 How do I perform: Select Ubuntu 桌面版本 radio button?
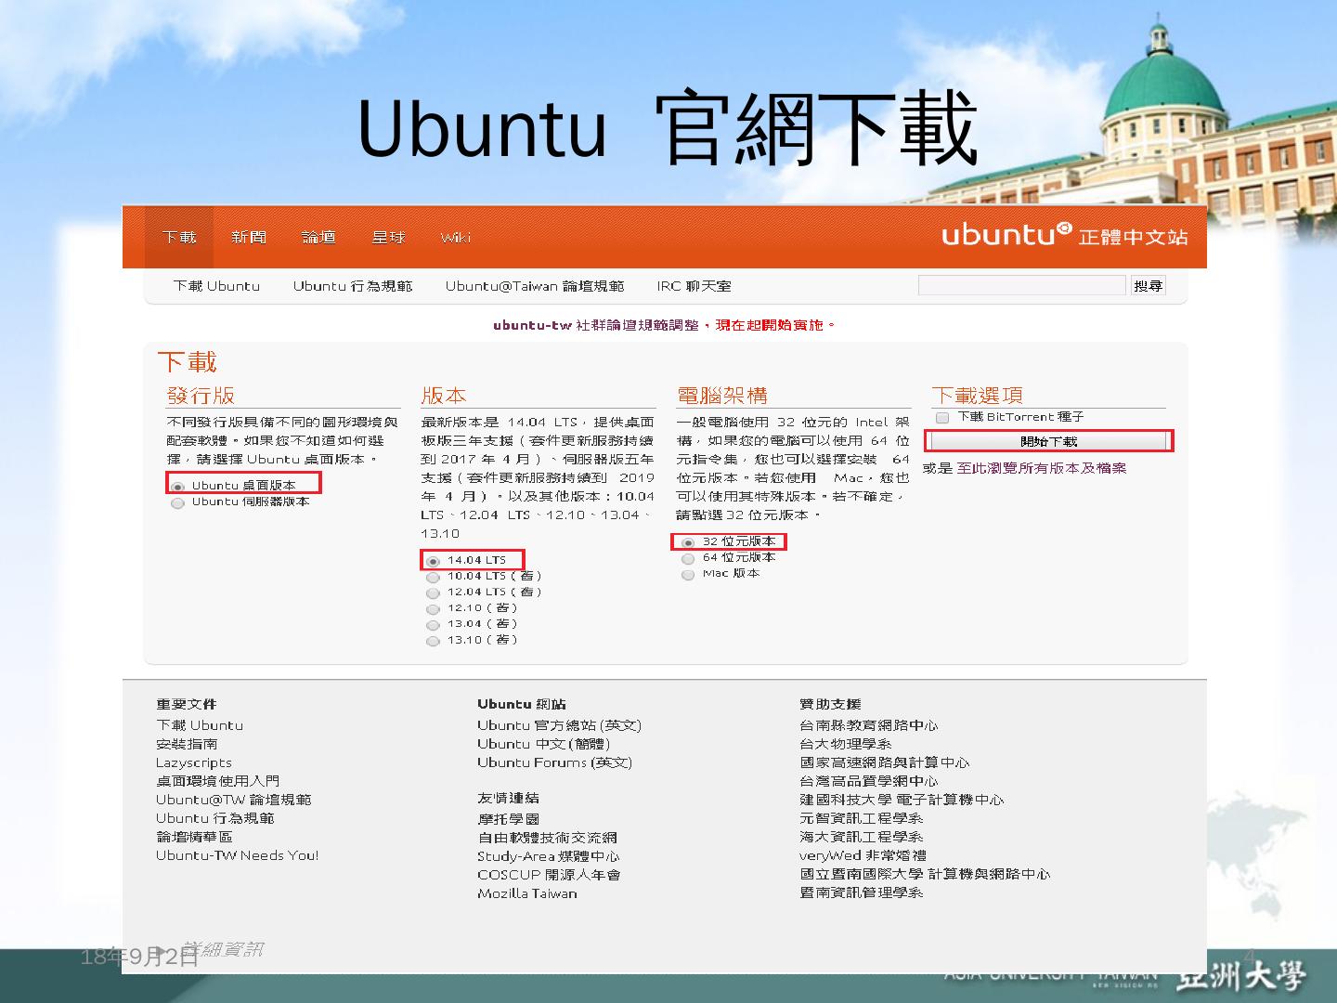178,487
